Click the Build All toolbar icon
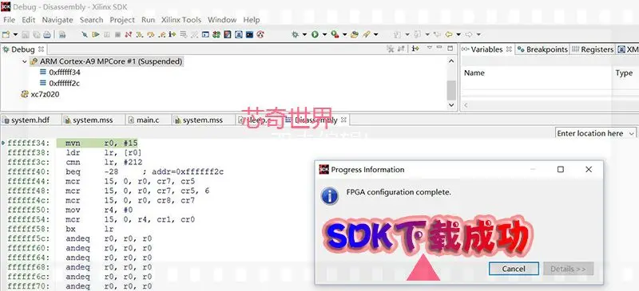 (x=62, y=34)
